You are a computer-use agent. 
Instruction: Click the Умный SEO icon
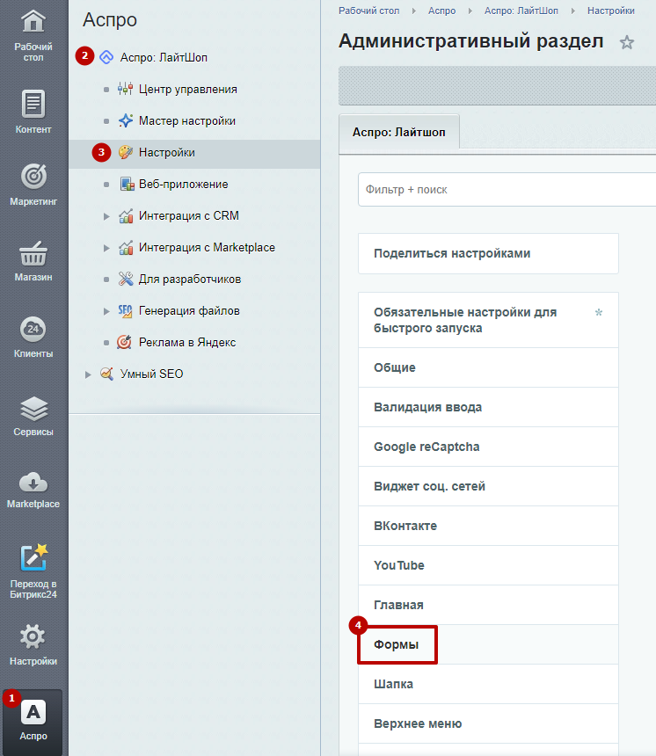coord(106,374)
